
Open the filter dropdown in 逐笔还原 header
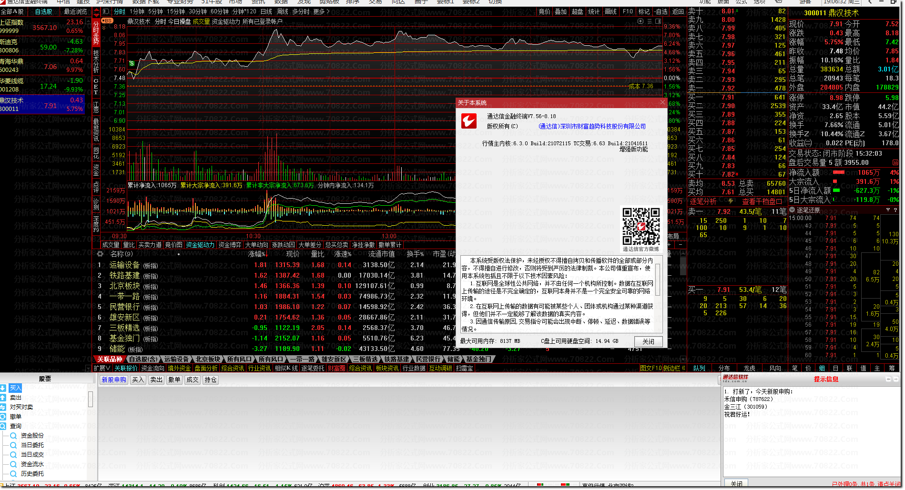pos(888,210)
